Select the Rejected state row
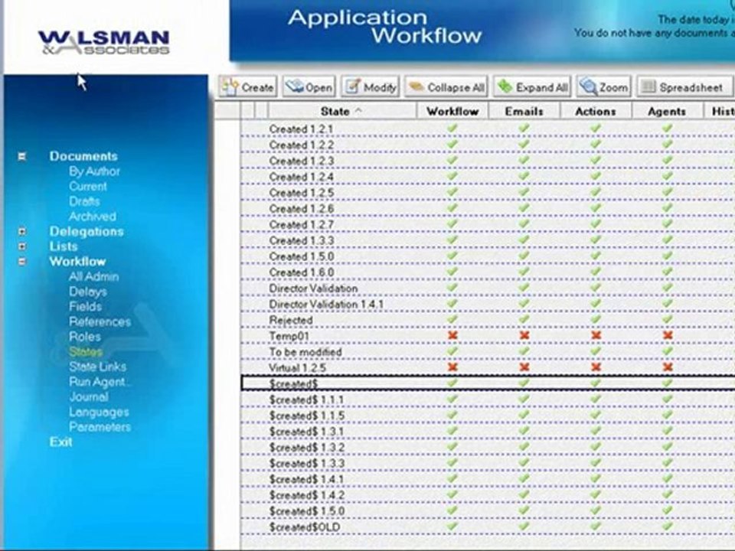The width and height of the screenshot is (735, 551). (x=488, y=320)
